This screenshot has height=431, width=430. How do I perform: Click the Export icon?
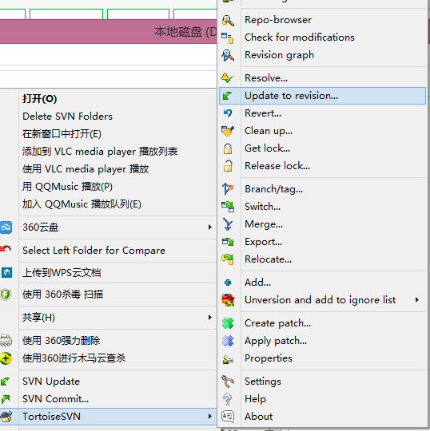(228, 242)
